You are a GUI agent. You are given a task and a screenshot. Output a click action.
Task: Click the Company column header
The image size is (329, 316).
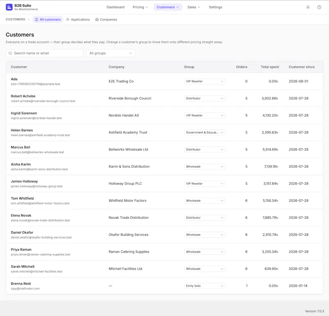pyautogui.click(x=116, y=67)
